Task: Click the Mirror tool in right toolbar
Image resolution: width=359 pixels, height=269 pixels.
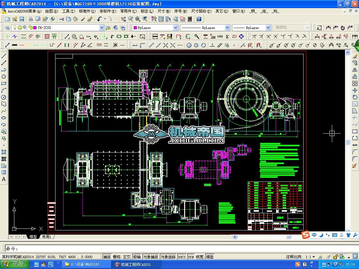Action: (x=355, y=70)
